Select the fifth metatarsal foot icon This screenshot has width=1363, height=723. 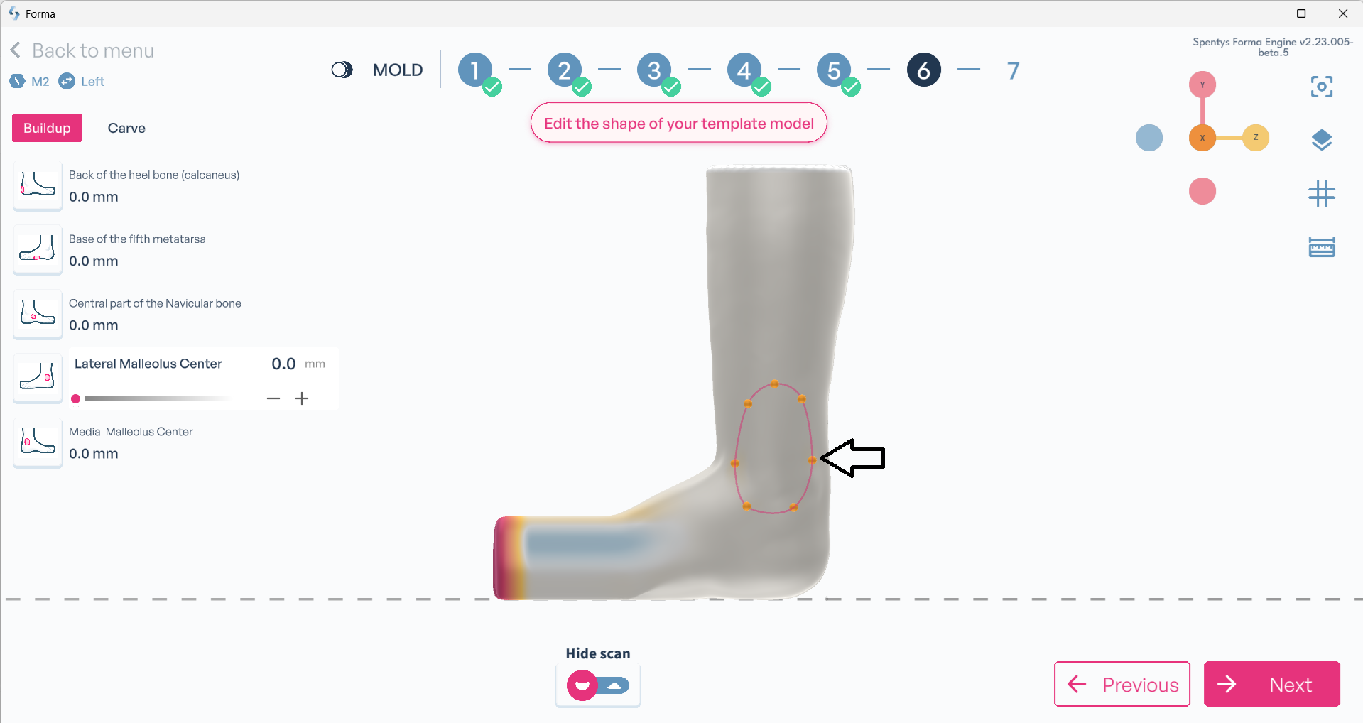(x=38, y=250)
